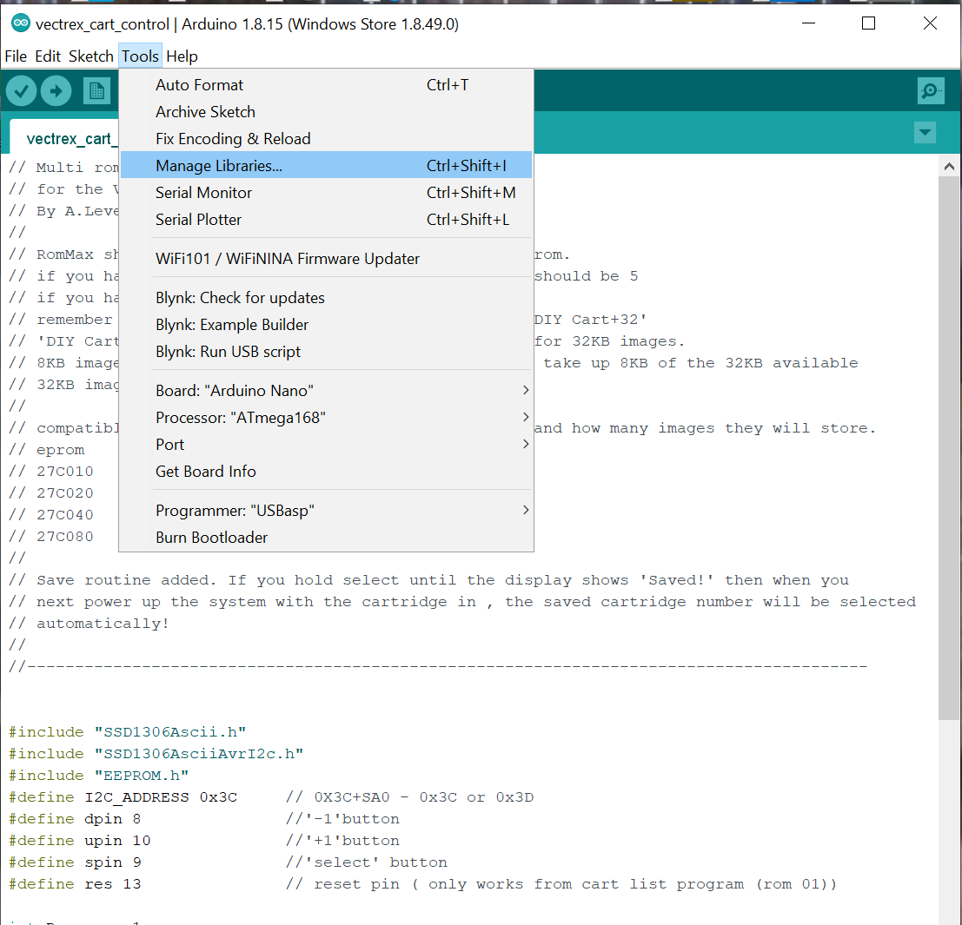
Task: Click the "// 27C080" comment line
Action: tap(51, 537)
